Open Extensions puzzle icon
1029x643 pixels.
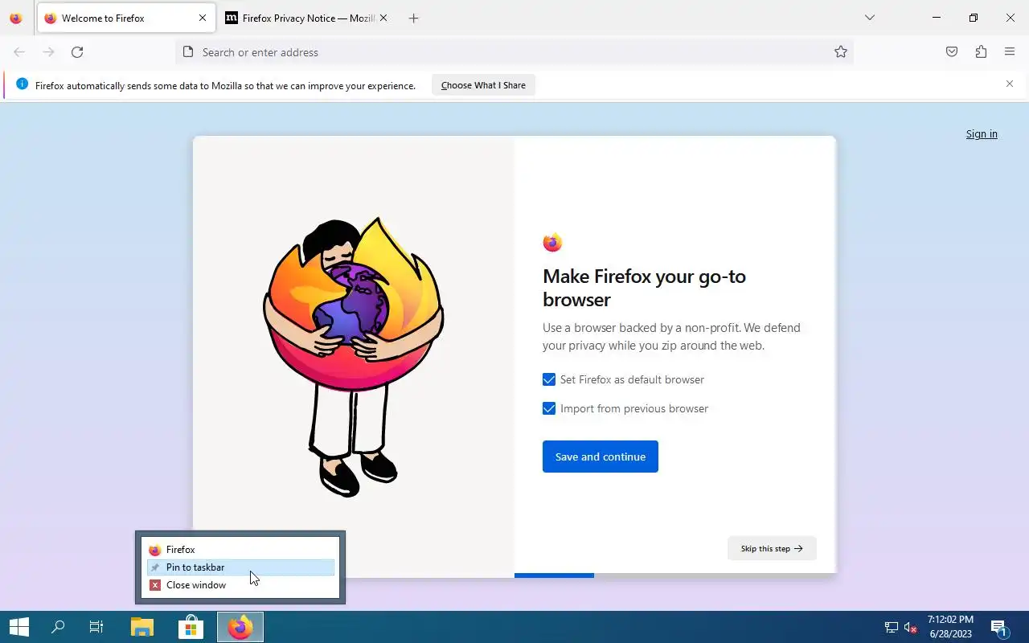[981, 52]
